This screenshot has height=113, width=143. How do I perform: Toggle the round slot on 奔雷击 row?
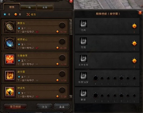click(62, 25)
